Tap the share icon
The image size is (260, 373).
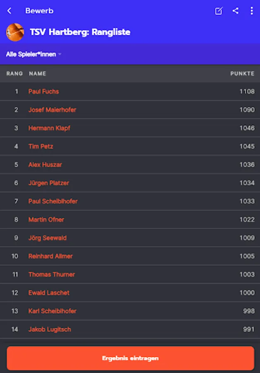click(x=236, y=11)
